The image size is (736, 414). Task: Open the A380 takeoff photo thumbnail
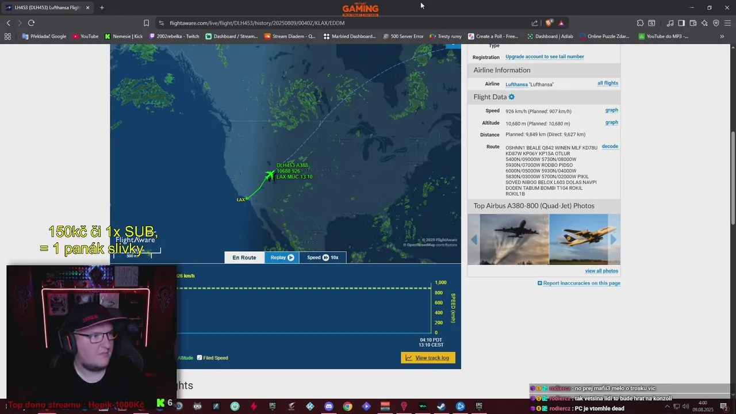coord(514,239)
